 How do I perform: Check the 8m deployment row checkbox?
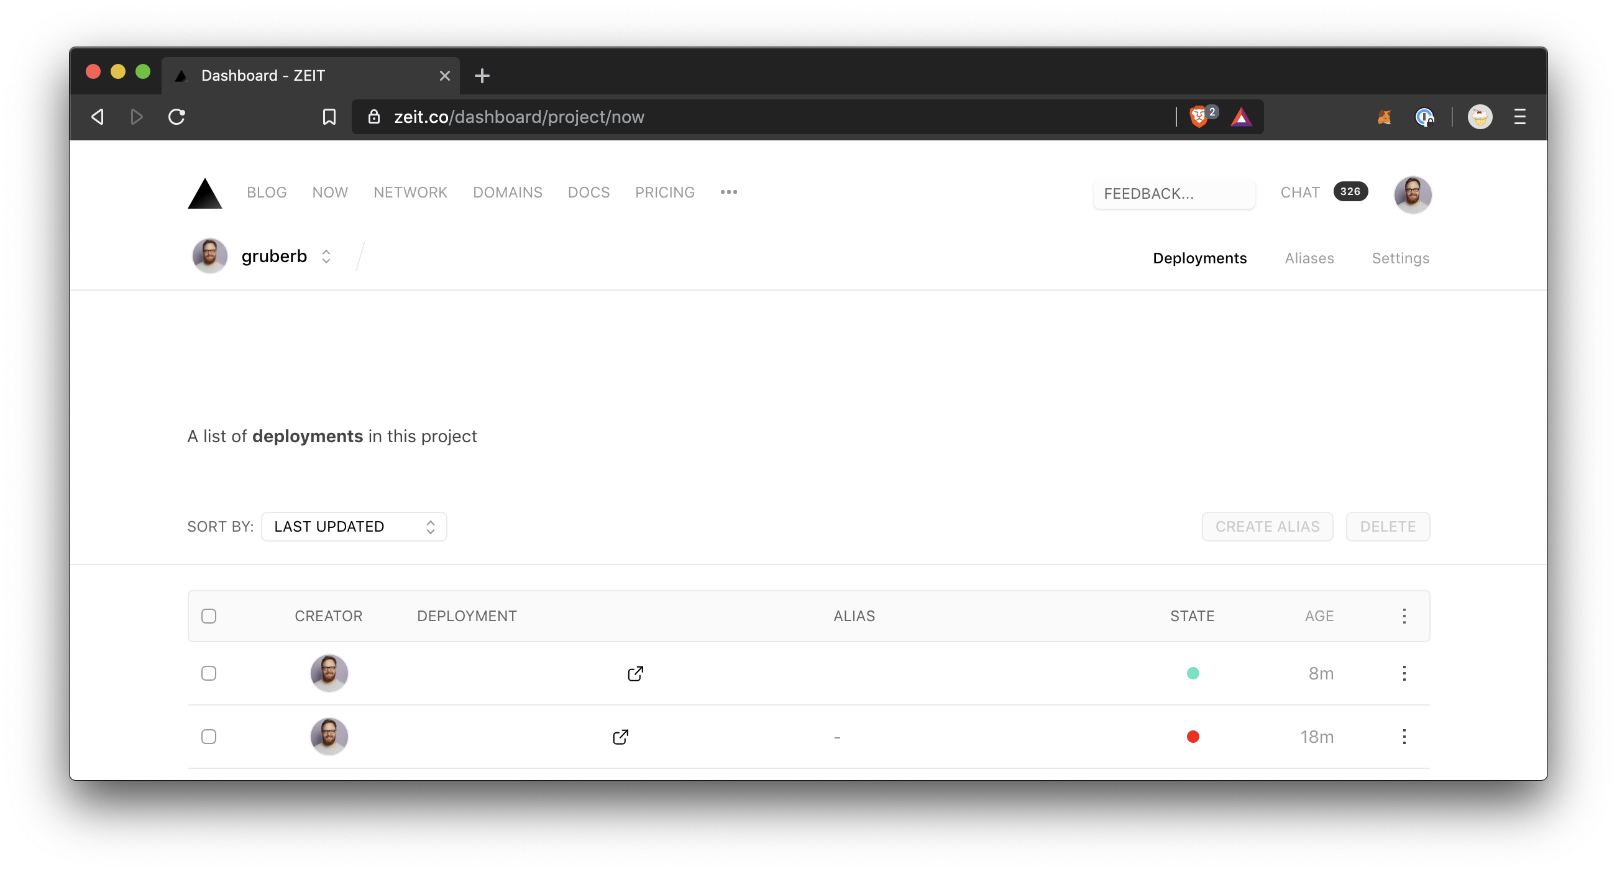209,673
